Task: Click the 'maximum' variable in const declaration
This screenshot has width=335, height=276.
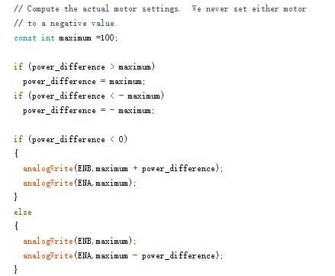Action: point(75,38)
